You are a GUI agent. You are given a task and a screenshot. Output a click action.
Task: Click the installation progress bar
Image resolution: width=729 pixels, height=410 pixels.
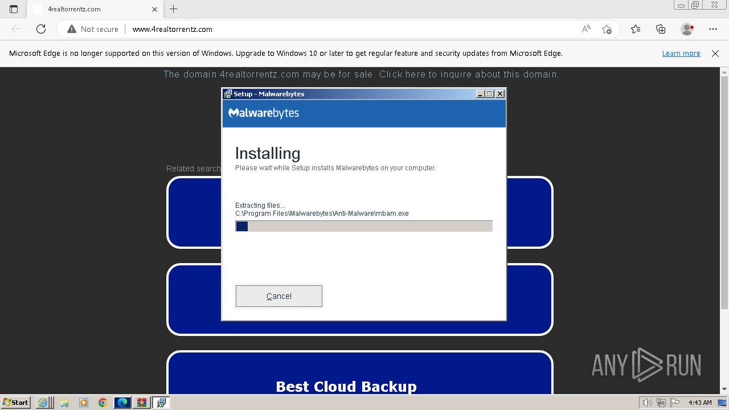[x=364, y=226]
